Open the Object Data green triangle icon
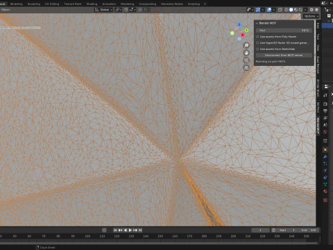 (x=325, y=185)
